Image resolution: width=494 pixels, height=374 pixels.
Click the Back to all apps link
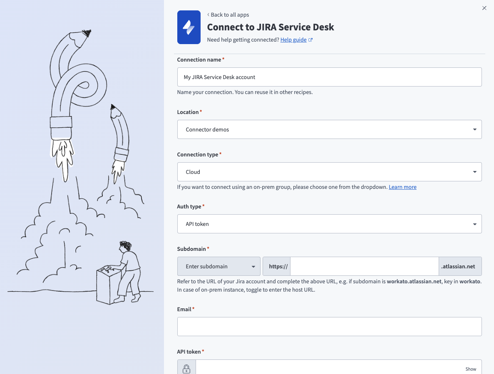(229, 15)
